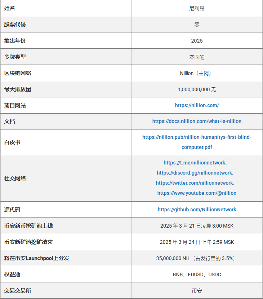Click the 币安 exchange value
Image resolution: width=263 pixels, height=299 pixels.
click(x=197, y=291)
